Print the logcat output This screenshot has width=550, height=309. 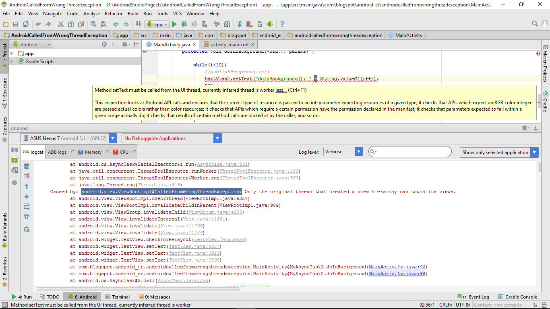pyautogui.click(x=26, y=216)
